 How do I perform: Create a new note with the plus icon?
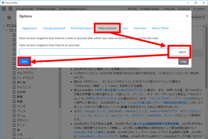pyautogui.click(x=9, y=17)
